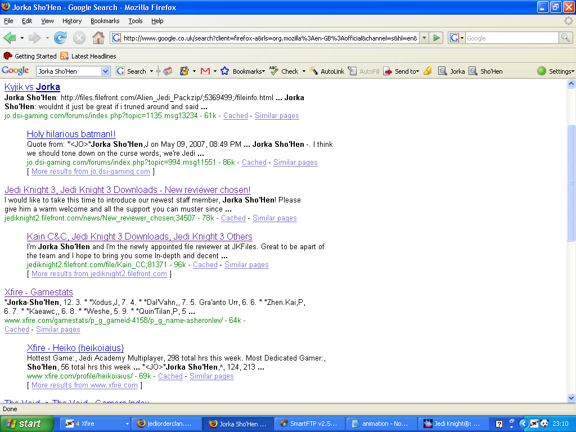Open the Gmail icon dropdown arrow
Image resolution: width=576 pixels, height=432 pixels.
215,71
